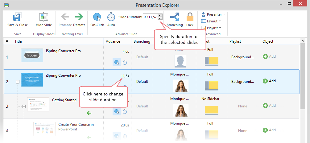Click slide 2 duration 11,5s
The width and height of the screenshot is (310, 143).
(x=125, y=76)
